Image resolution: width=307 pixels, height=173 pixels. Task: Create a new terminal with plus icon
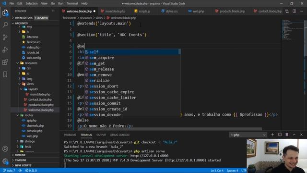[272, 135]
